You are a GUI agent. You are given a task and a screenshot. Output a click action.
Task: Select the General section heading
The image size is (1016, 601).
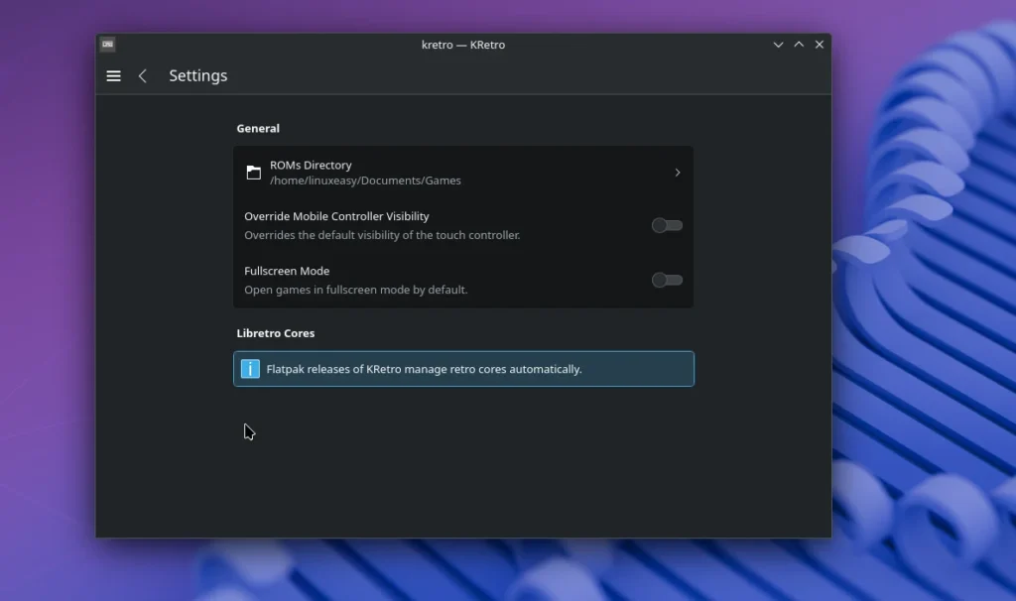[x=258, y=129]
